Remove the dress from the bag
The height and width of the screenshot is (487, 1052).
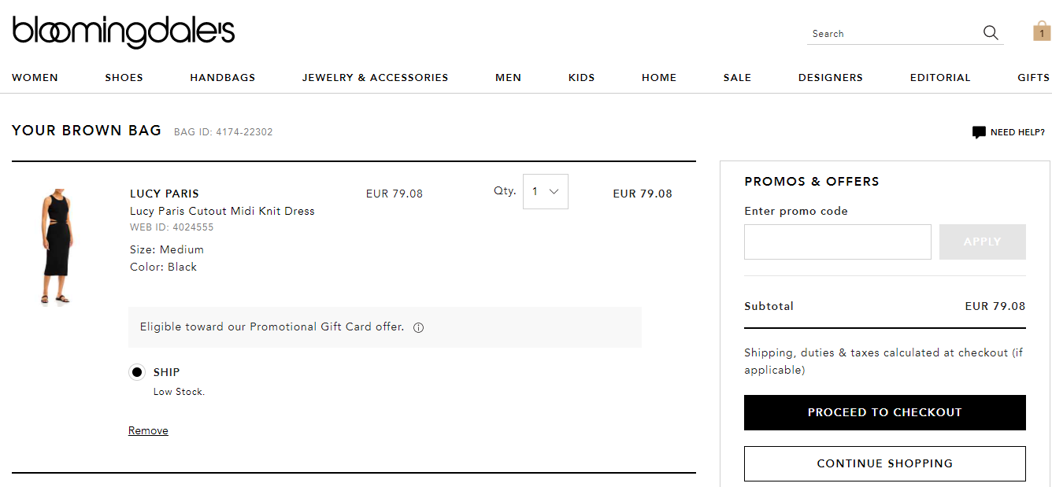148,430
